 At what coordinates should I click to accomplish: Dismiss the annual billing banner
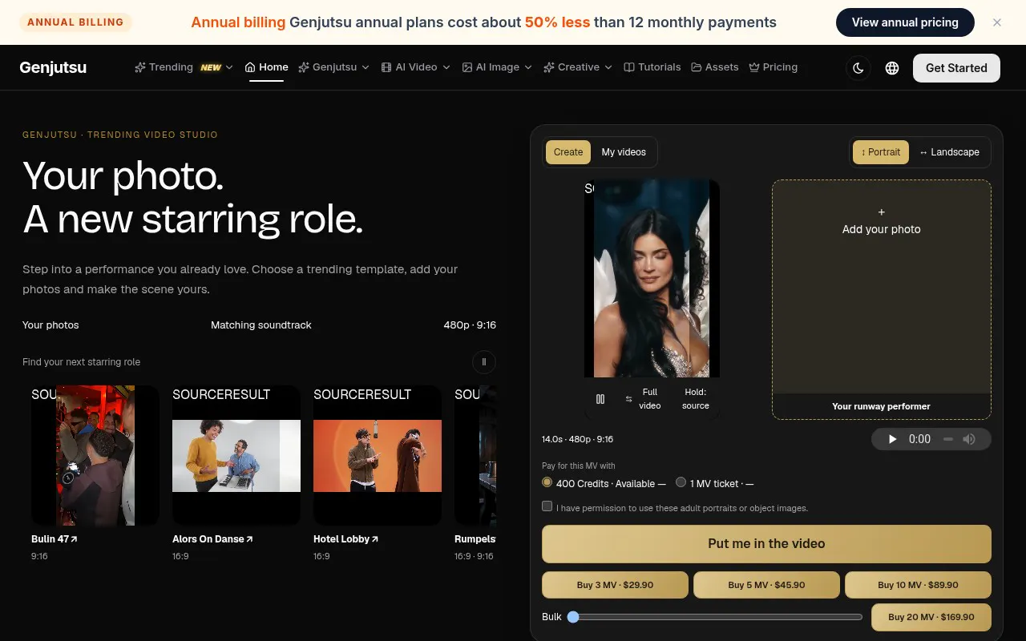(x=997, y=22)
